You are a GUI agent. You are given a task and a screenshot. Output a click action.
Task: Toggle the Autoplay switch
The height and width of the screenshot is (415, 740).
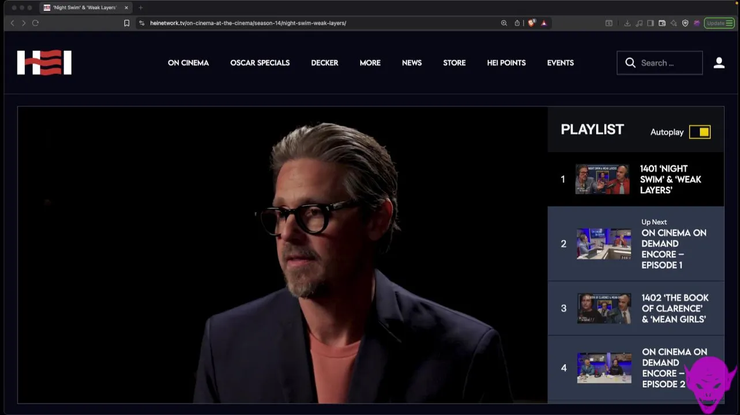[x=700, y=132]
